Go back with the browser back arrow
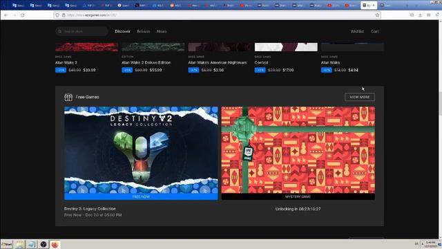 [6, 15]
